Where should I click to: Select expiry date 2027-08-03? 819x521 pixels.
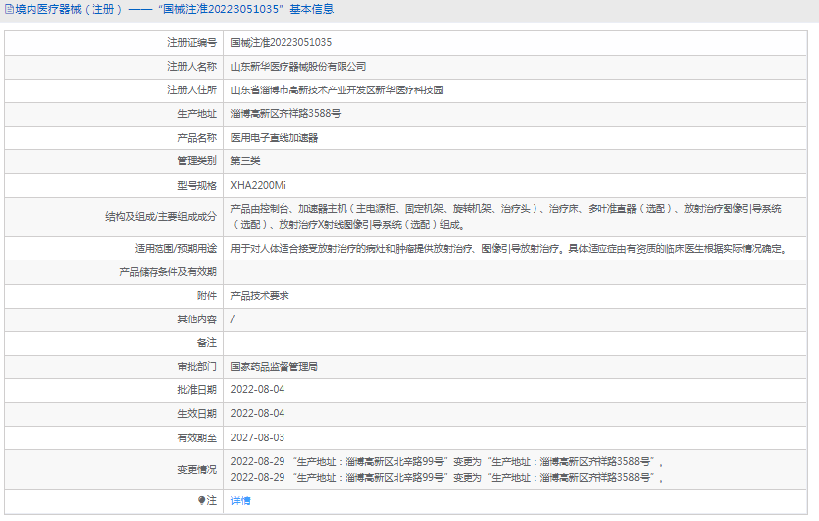pos(258,438)
